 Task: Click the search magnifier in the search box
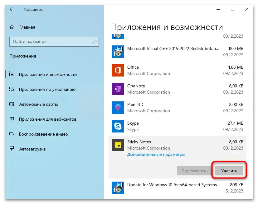coord(94,42)
